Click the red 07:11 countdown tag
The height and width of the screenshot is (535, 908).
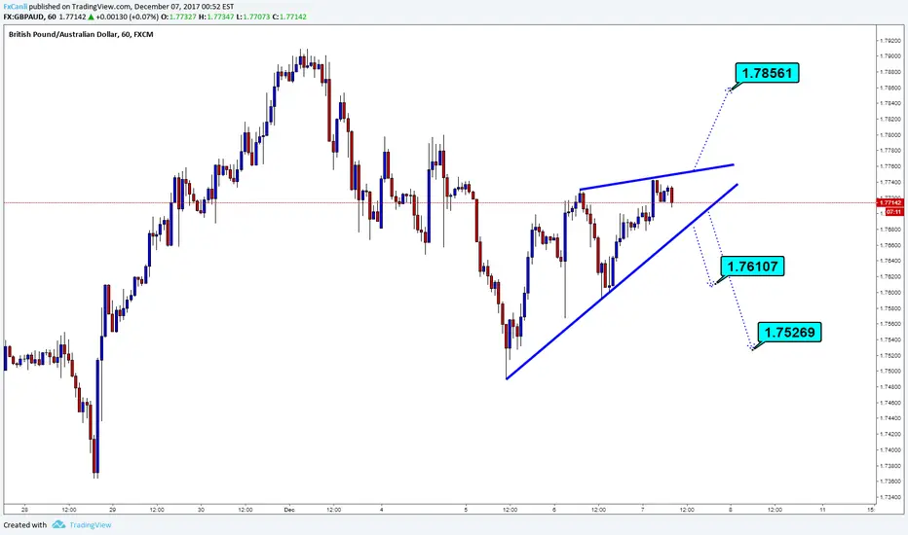893,212
